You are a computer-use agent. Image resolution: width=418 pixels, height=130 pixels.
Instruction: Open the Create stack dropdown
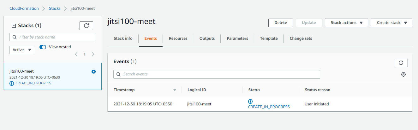click(x=391, y=23)
